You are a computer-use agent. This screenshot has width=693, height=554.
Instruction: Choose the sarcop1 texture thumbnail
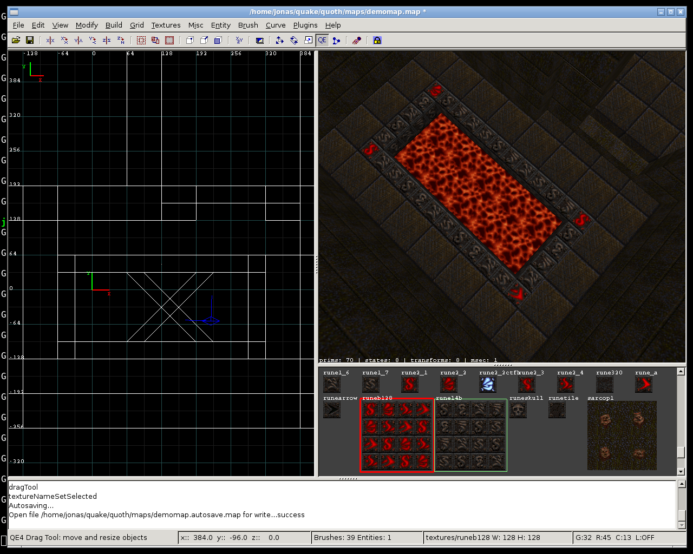[622, 436]
